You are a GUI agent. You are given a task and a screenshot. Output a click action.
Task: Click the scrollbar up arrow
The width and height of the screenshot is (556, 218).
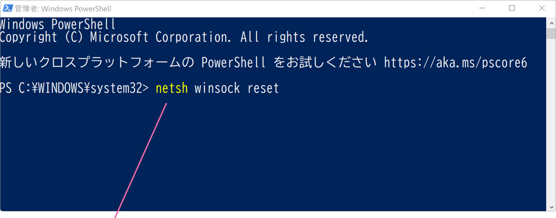click(x=551, y=23)
